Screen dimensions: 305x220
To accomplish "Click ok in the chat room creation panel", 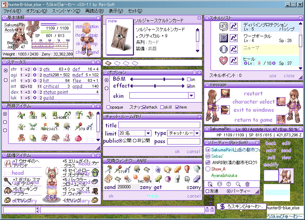I will tap(177, 151).
